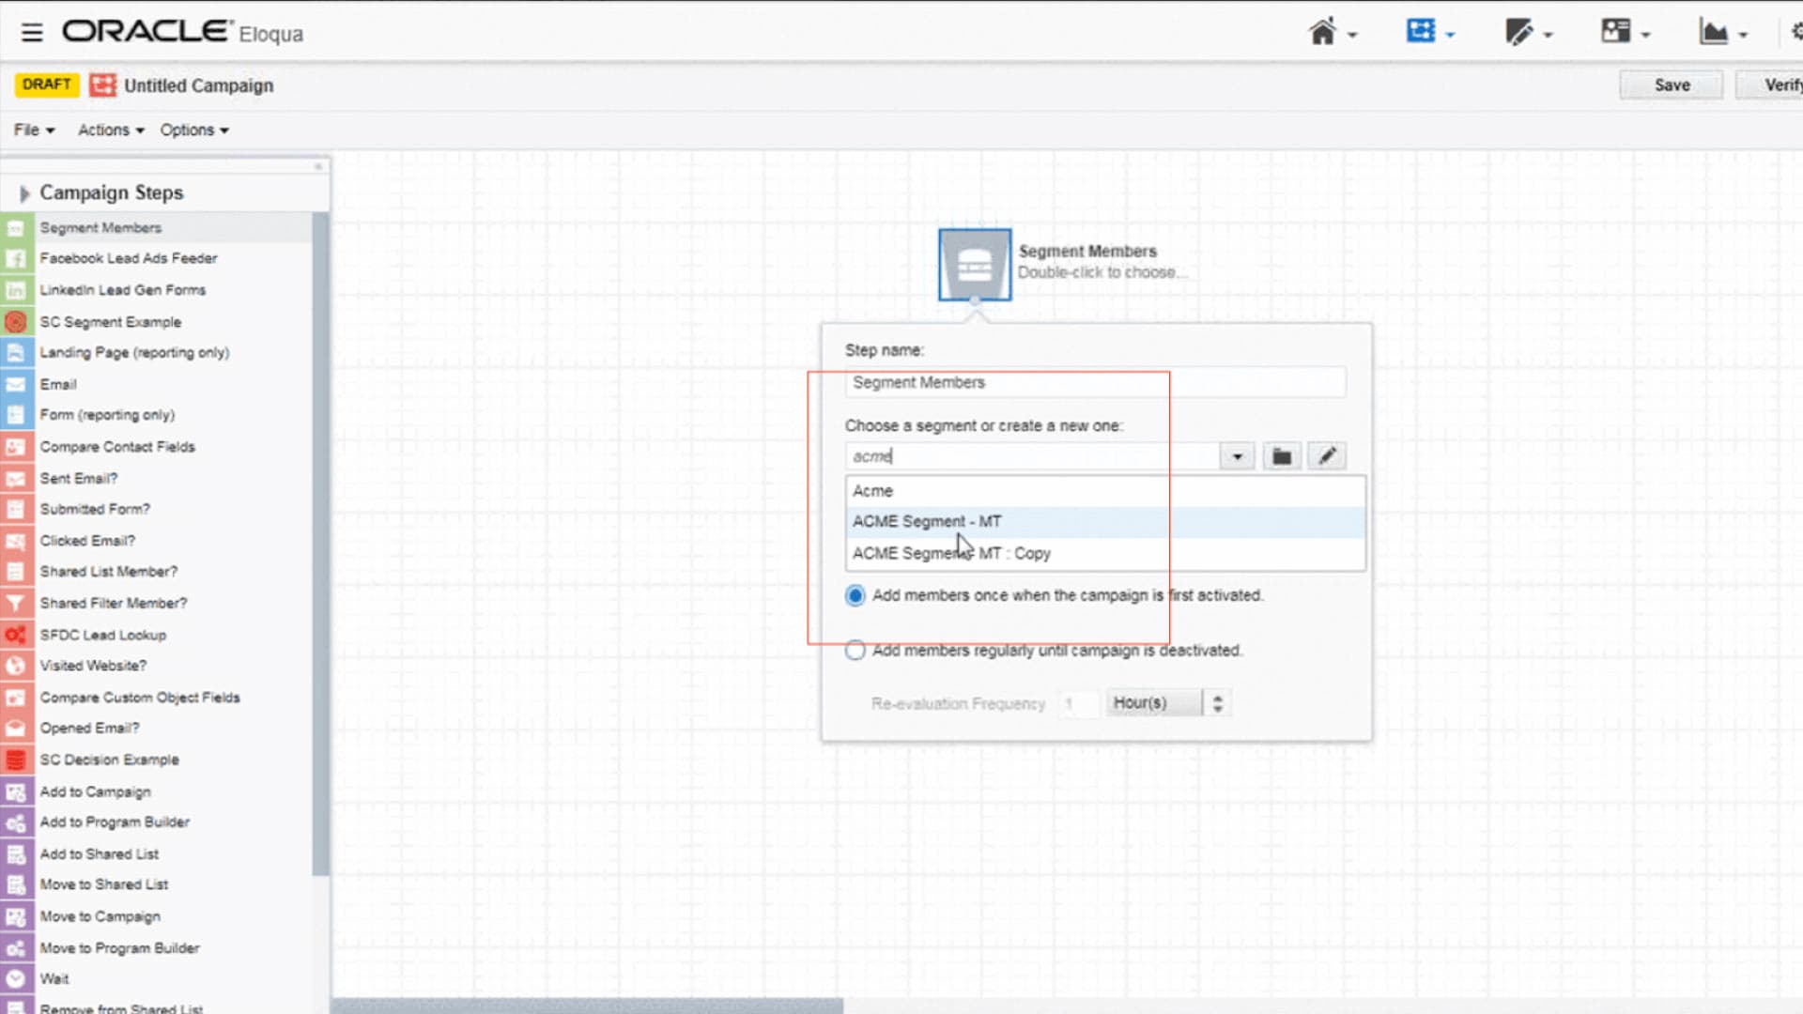This screenshot has width=1803, height=1014.
Task: Click the Verify button
Action: (1783, 85)
